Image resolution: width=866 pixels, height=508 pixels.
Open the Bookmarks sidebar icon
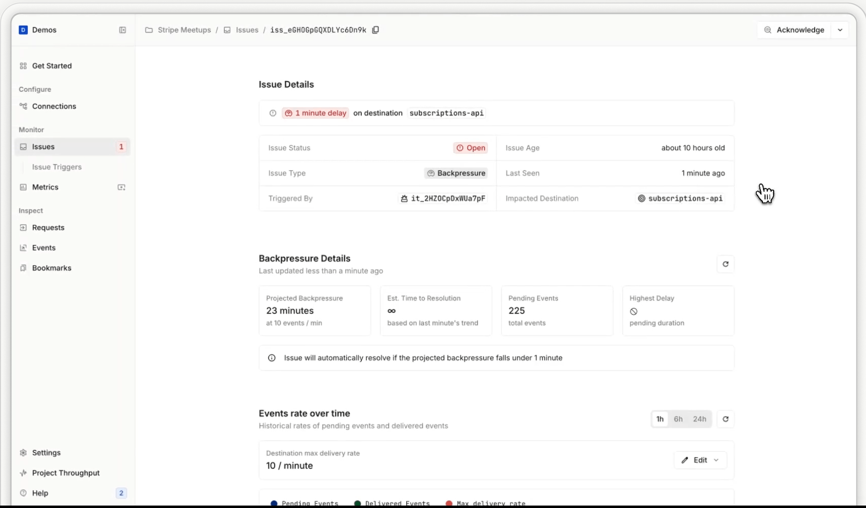point(23,268)
